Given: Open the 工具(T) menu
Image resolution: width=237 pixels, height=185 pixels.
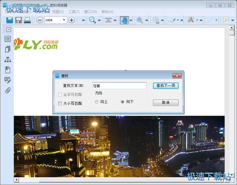Looking at the screenshot, I should [74, 12].
